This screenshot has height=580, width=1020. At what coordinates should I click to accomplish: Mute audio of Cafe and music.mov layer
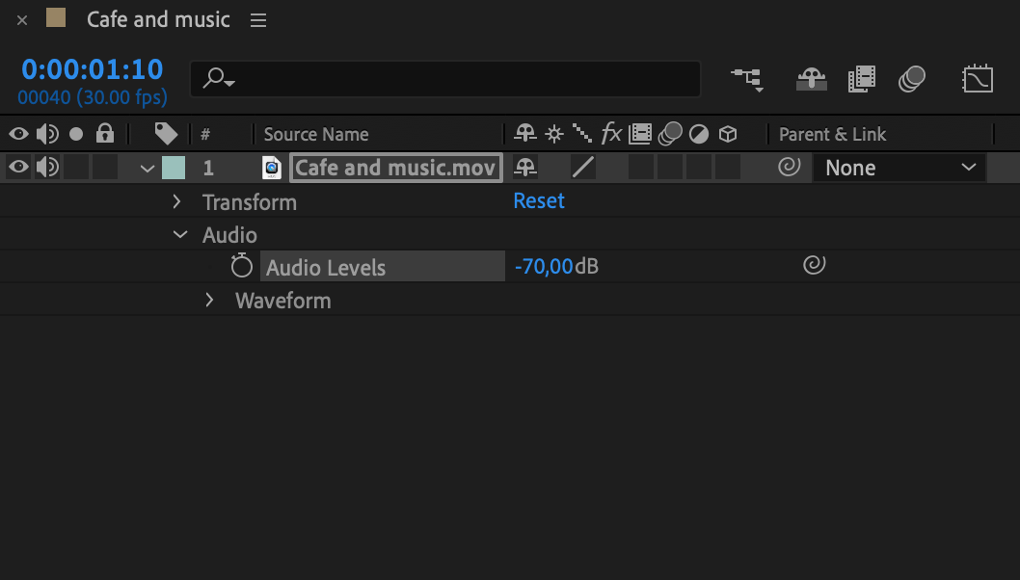click(47, 168)
